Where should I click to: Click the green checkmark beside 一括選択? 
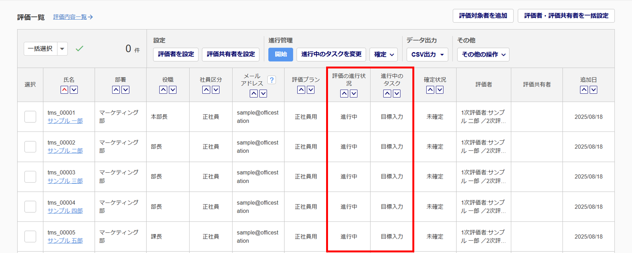(x=80, y=49)
